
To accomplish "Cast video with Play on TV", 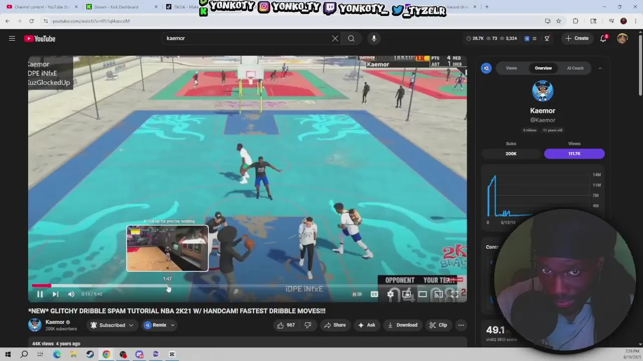I will click(x=439, y=294).
